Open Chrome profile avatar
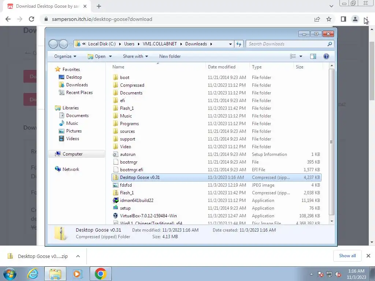Image resolution: width=375 pixels, height=281 pixels. point(355,19)
